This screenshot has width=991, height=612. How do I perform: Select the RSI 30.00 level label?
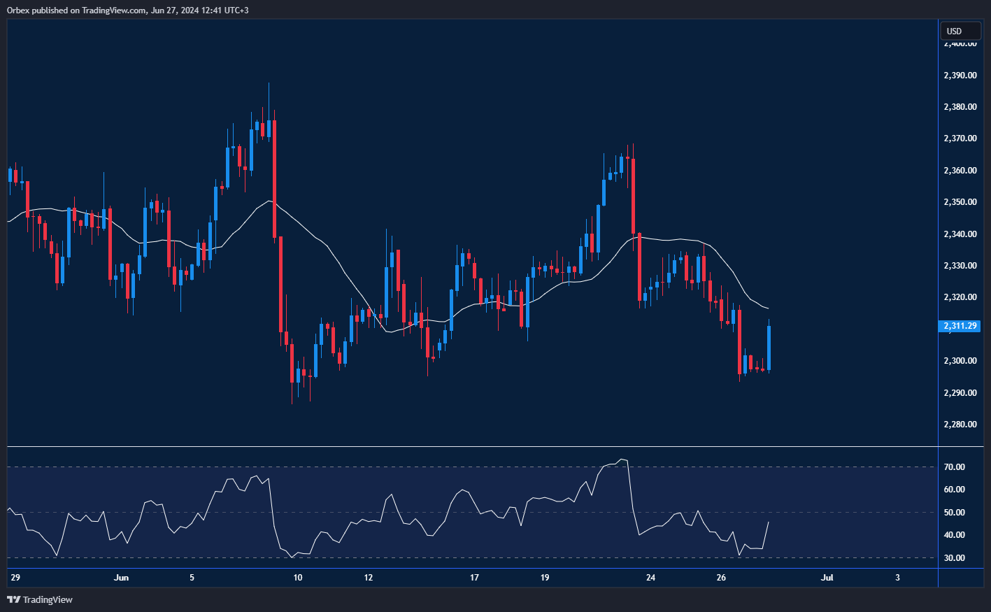point(954,558)
